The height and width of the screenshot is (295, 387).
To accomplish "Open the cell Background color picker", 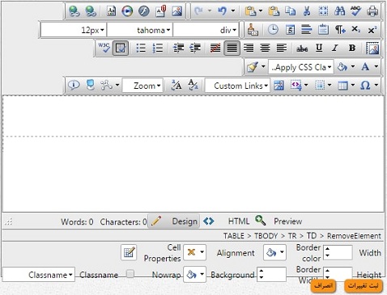I will pyautogui.click(x=194, y=274).
